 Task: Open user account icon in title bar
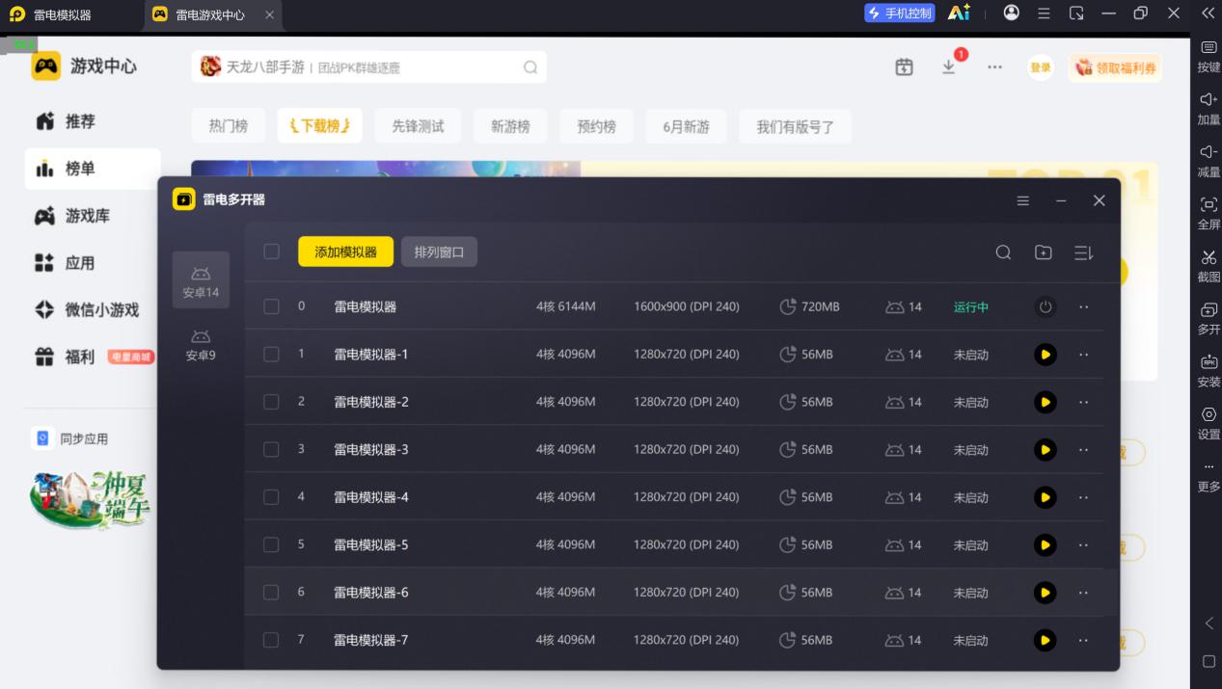point(1011,13)
